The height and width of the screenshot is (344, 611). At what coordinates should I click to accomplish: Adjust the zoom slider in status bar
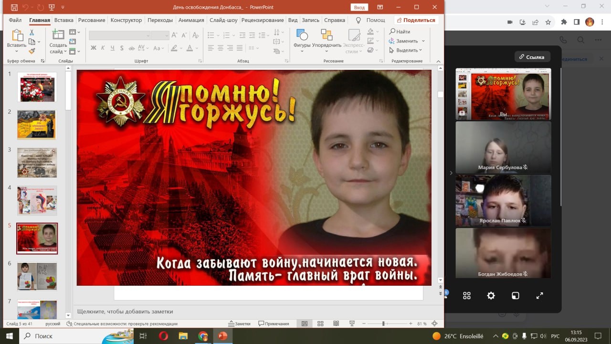[383, 323]
